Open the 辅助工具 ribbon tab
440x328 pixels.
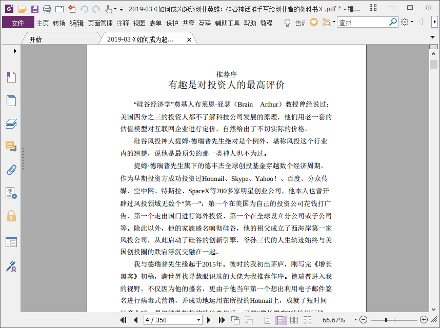pyautogui.click(x=227, y=23)
